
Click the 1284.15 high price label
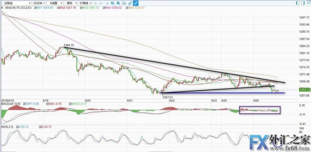[69, 45]
